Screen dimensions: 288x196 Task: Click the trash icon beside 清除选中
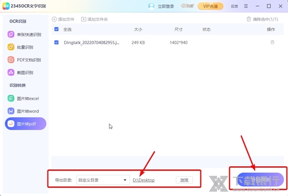[249, 19]
